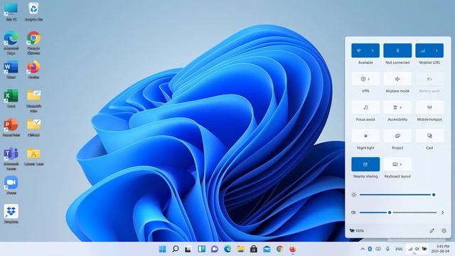This screenshot has width=455, height=256.
Task: Switch to Firefox on the taskbar
Action: 293,249
